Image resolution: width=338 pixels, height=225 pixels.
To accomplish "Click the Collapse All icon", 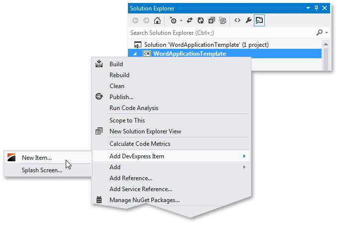I will pos(212,20).
